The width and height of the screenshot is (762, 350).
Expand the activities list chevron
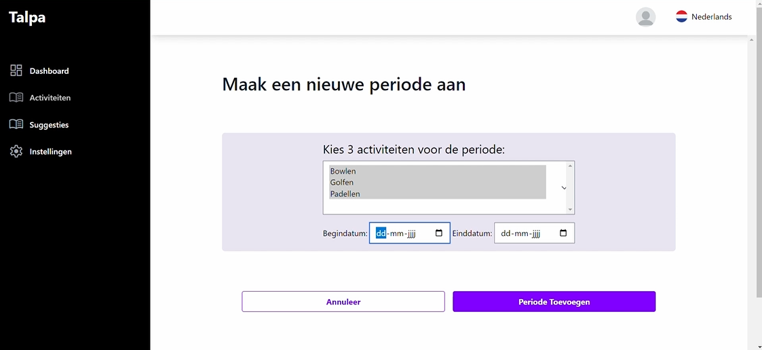click(x=564, y=188)
